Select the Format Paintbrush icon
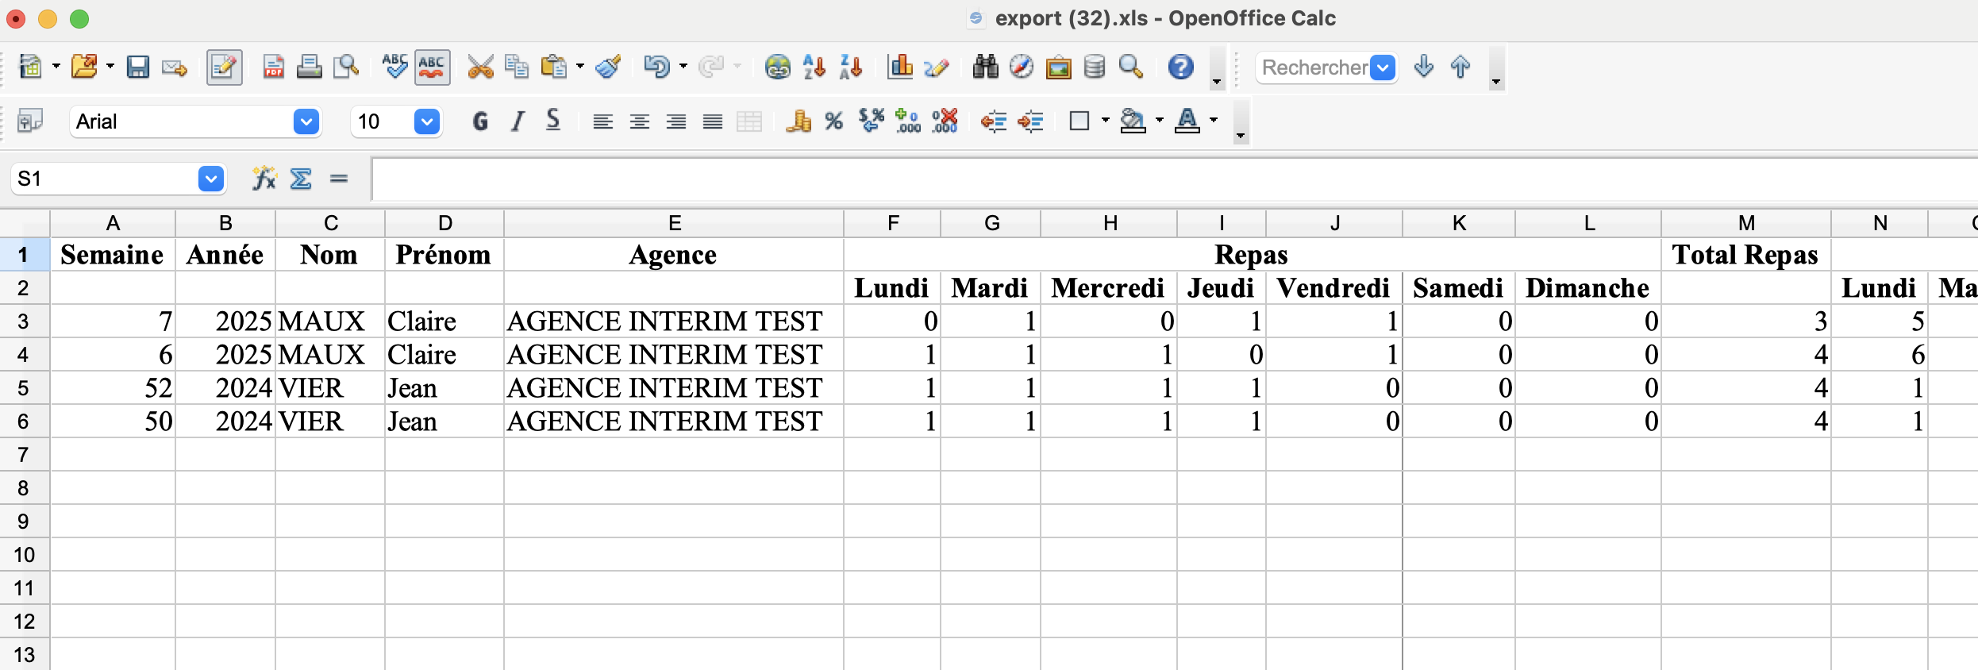The width and height of the screenshot is (1978, 670). (x=608, y=67)
